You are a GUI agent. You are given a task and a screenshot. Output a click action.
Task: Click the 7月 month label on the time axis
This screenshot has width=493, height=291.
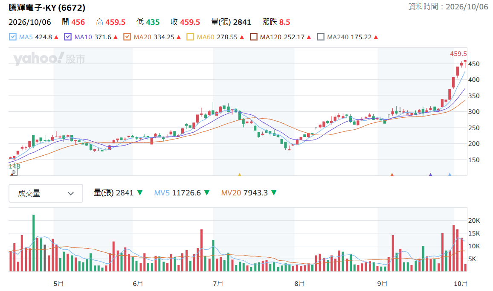218,283
